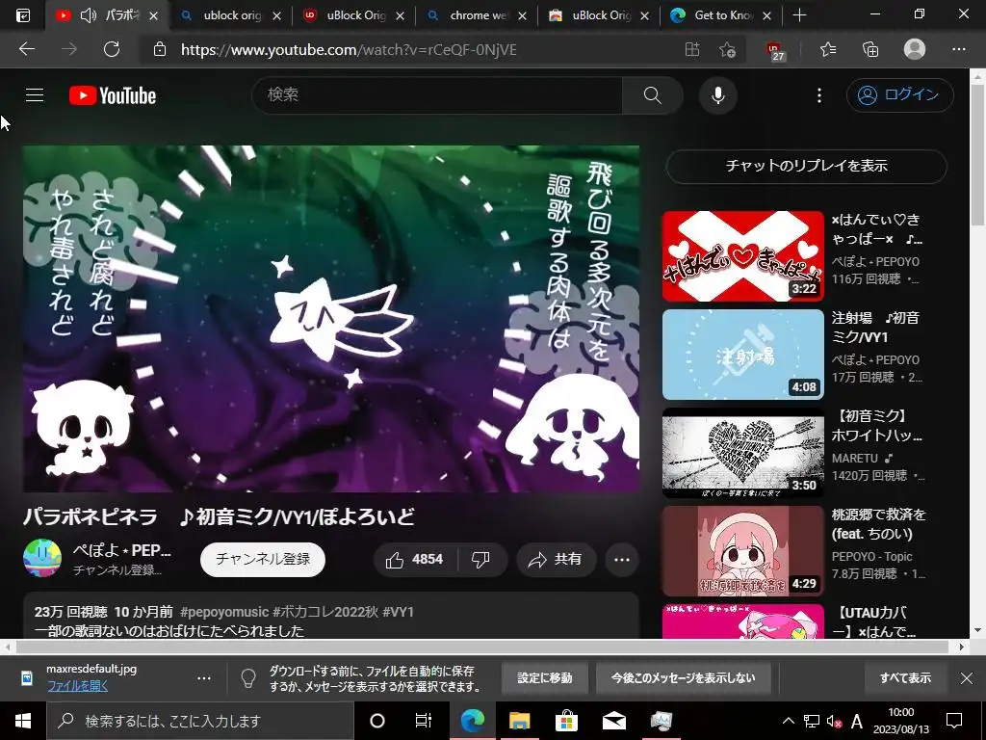Open options ellipsis for maxresdefault.jpg
The height and width of the screenshot is (740, 986).
click(x=204, y=678)
